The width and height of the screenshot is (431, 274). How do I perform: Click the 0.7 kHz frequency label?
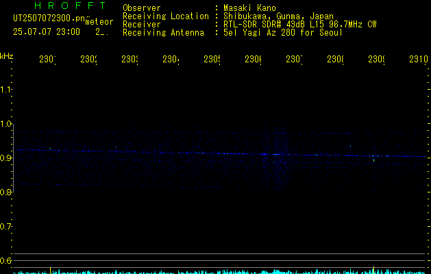(5, 227)
